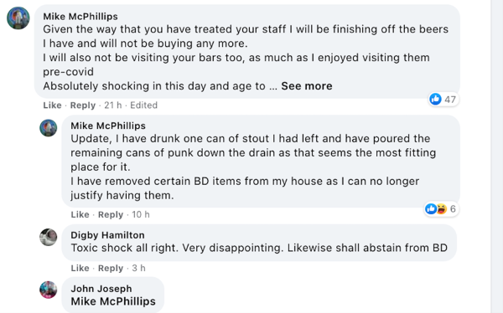View the 47 like reactions on top comment

(x=443, y=100)
